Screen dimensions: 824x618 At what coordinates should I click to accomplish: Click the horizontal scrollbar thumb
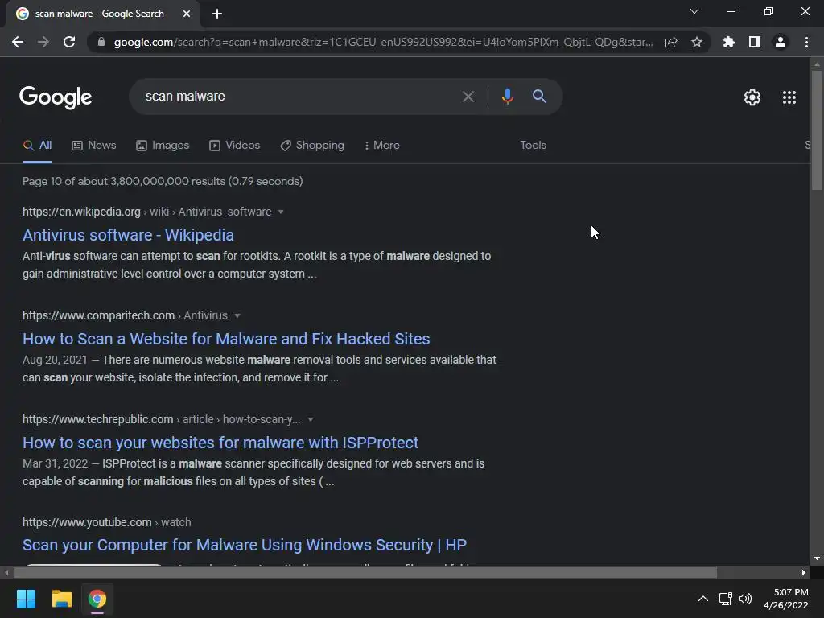(x=365, y=572)
